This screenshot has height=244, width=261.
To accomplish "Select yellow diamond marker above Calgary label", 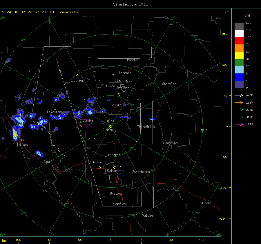I will pos(115,167).
